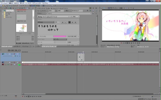Toggle Italic in title text editor
The image size is (161, 100).
click(66, 22)
